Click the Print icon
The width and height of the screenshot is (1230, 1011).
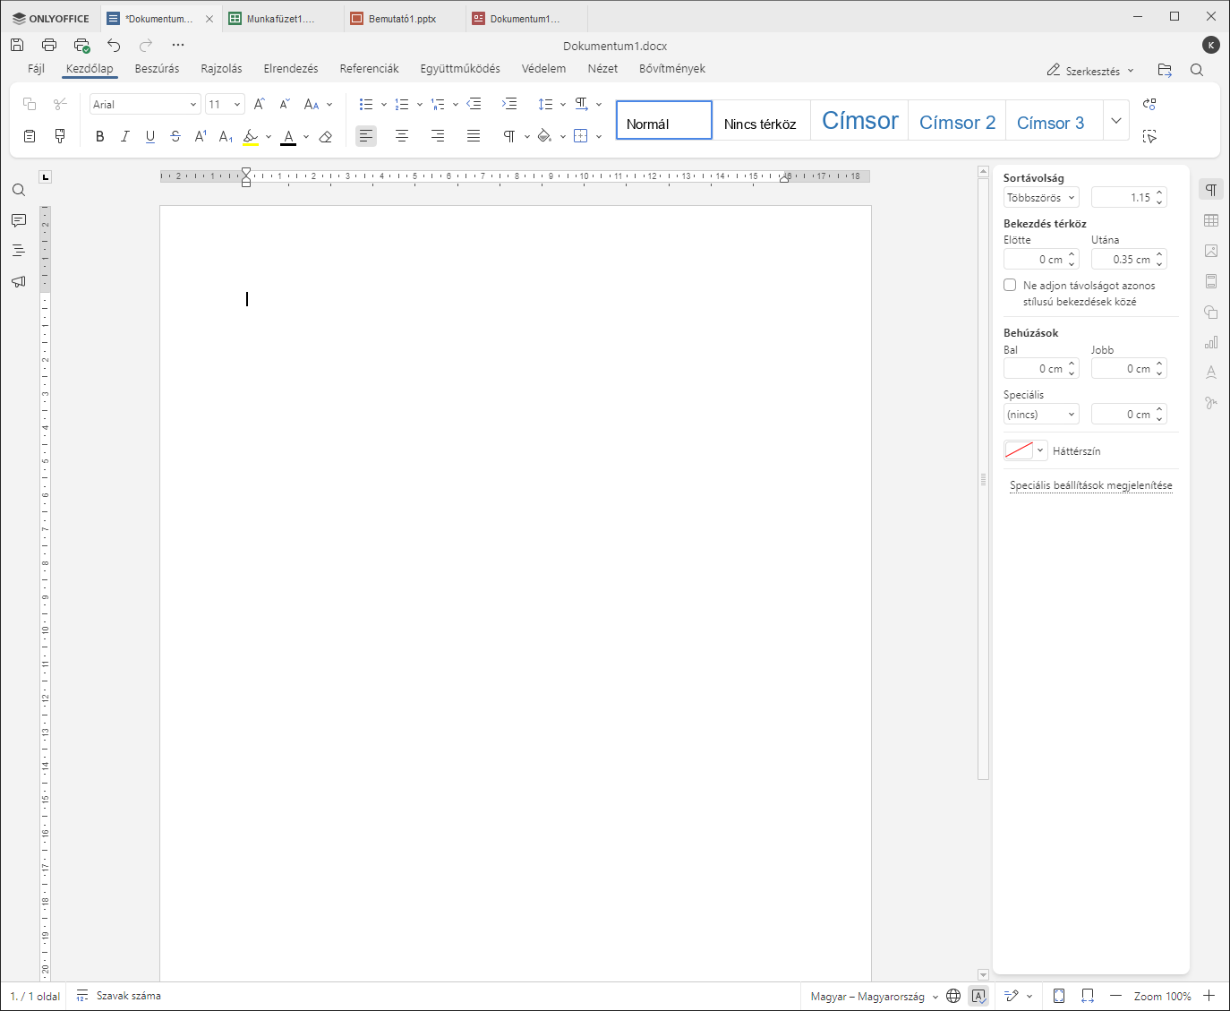click(49, 45)
